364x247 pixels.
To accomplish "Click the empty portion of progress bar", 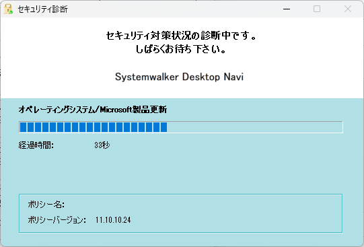I will [x=254, y=127].
